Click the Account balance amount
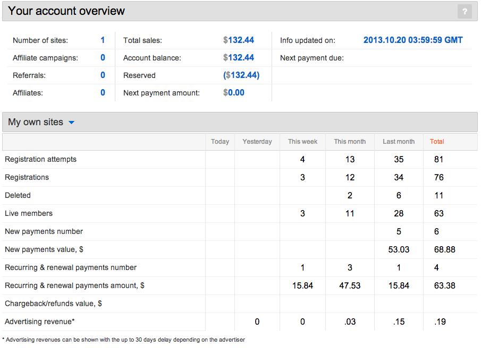Image resolution: width=481 pixels, height=348 pixels. coord(239,58)
